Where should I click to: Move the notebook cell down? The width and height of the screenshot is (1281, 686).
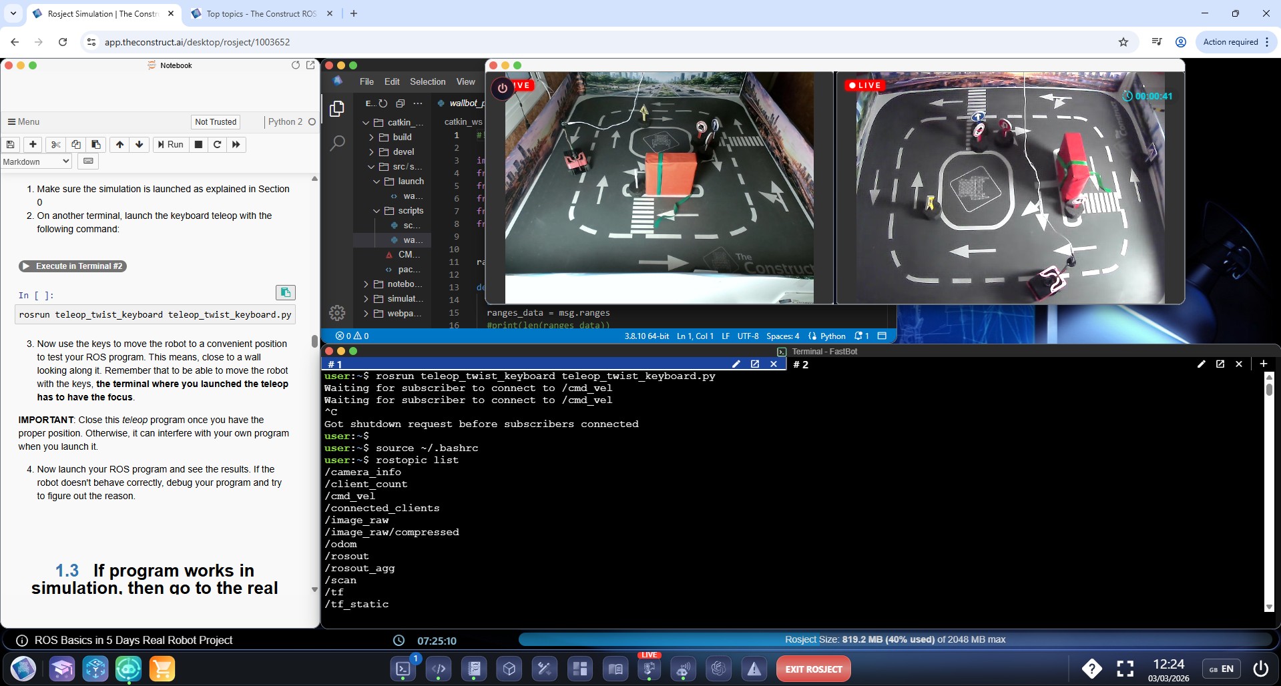click(x=139, y=145)
